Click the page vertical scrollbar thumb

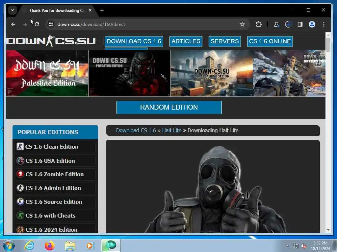pos(328,45)
